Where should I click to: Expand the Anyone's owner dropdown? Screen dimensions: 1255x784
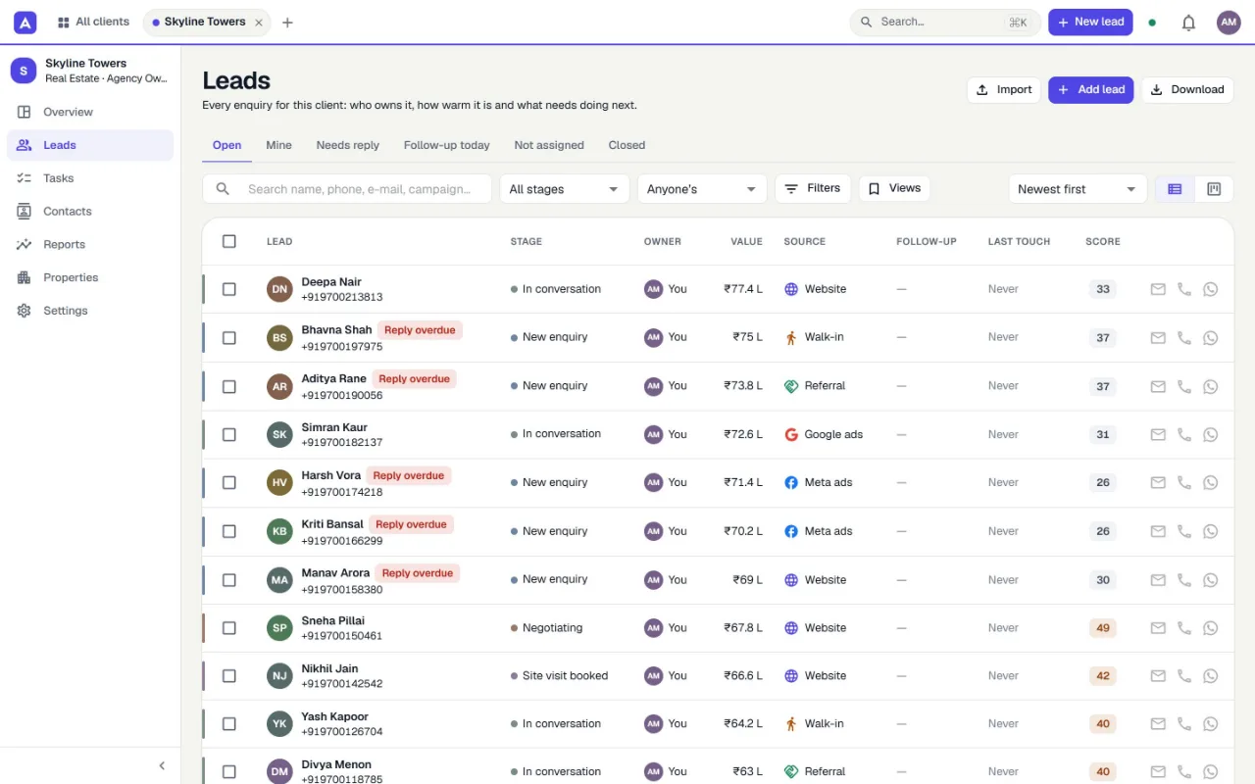tap(702, 189)
